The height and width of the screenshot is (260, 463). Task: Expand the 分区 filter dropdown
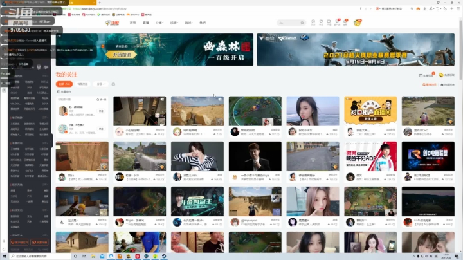(101, 84)
